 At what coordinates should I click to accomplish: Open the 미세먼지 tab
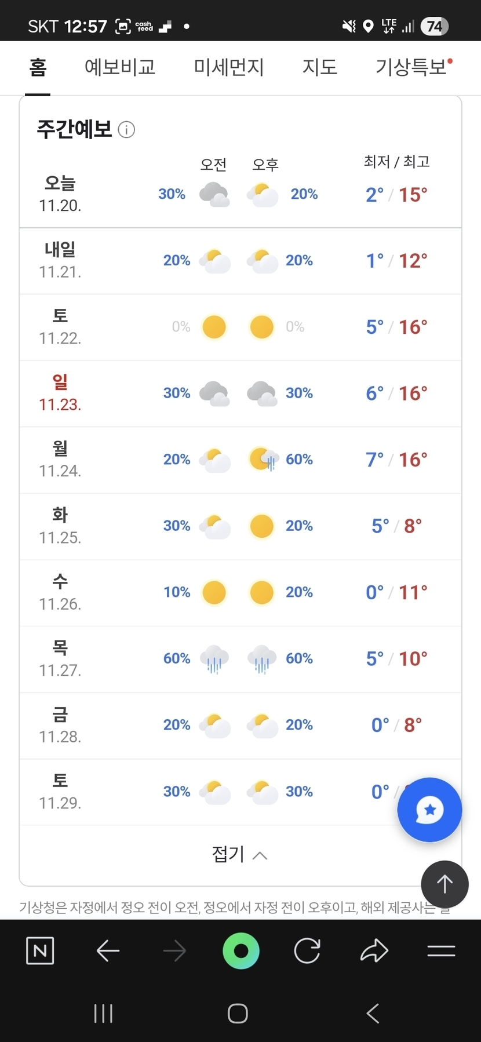(229, 68)
